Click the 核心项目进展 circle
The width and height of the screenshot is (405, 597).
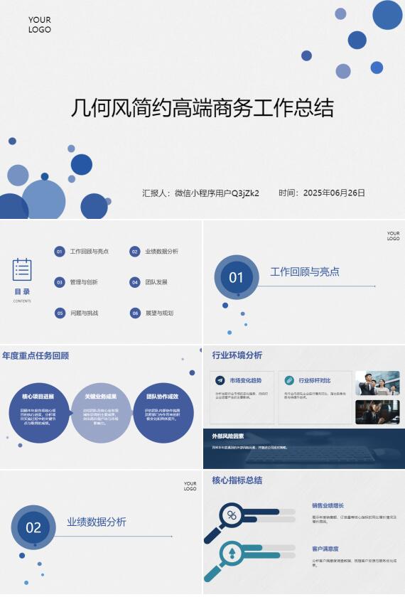[x=39, y=413]
